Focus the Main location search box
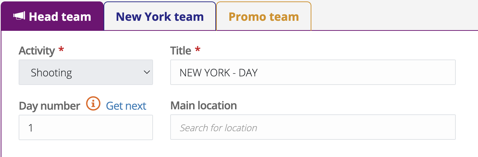478x157 pixels. click(312, 127)
